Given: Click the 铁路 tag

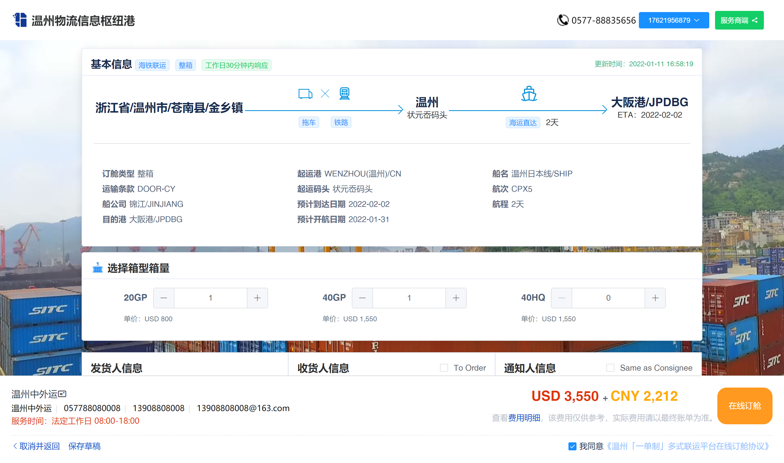Looking at the screenshot, I should [341, 122].
